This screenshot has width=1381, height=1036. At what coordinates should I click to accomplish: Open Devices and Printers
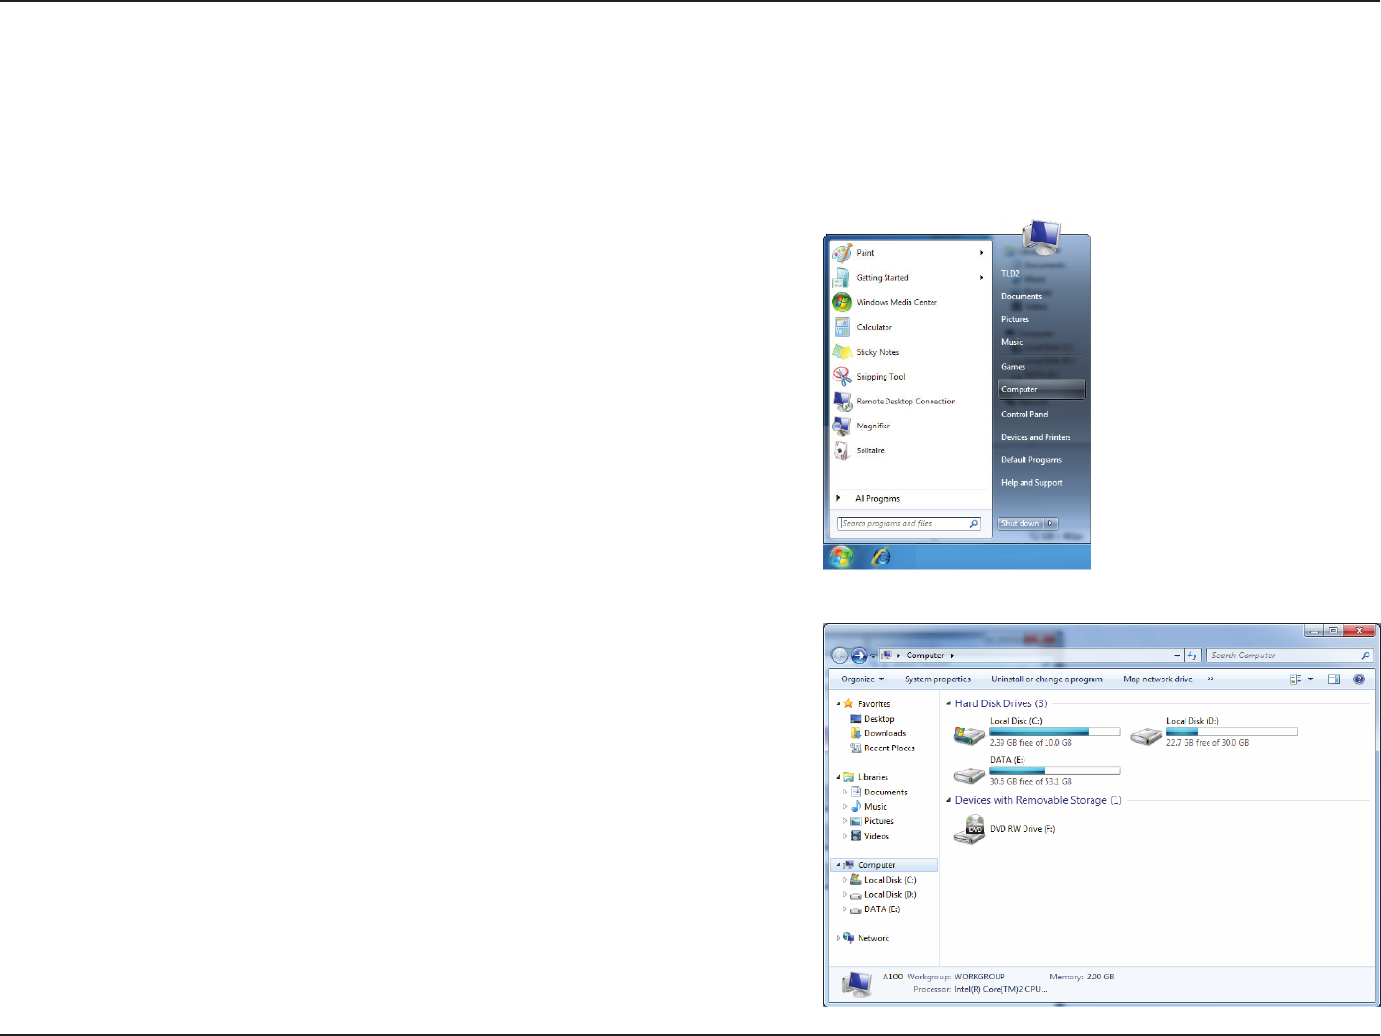click(1036, 437)
